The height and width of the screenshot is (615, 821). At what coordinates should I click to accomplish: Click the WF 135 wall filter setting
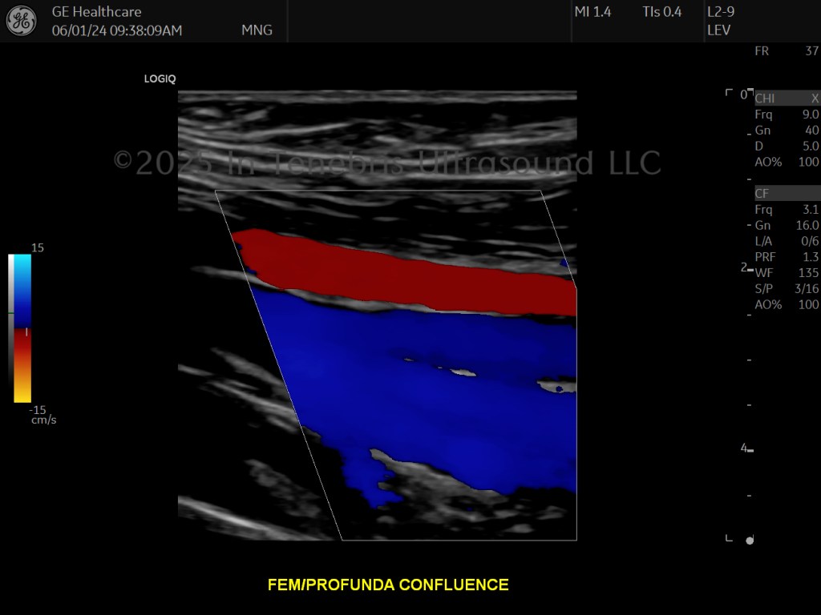click(787, 272)
